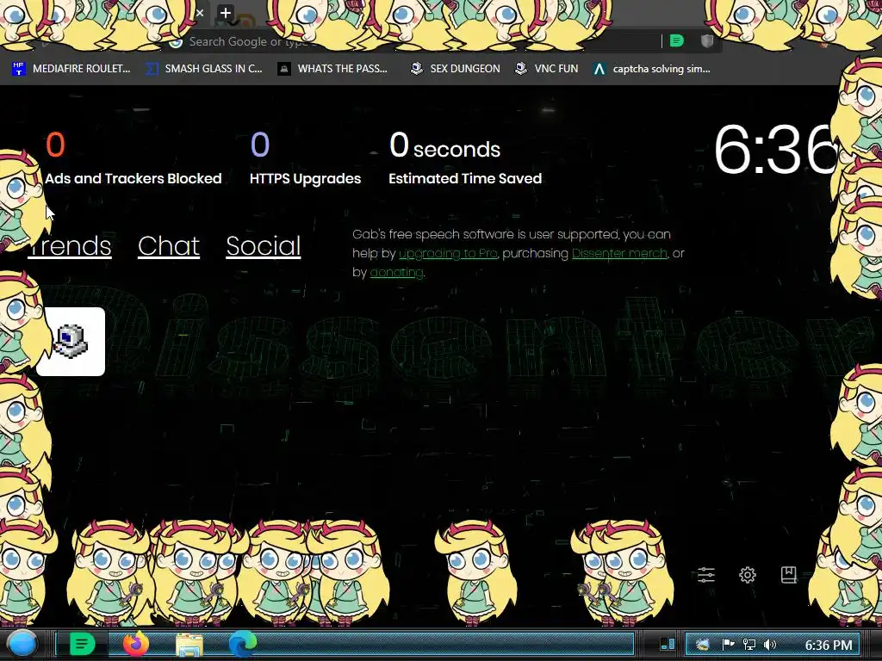
Task: Follow the 'upgrading to Pro' link
Action: tap(448, 254)
